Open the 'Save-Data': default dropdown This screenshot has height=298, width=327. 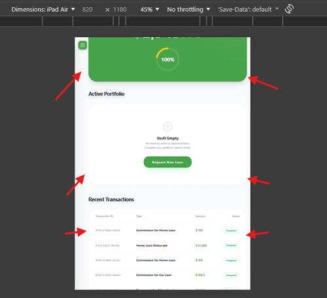(x=249, y=9)
